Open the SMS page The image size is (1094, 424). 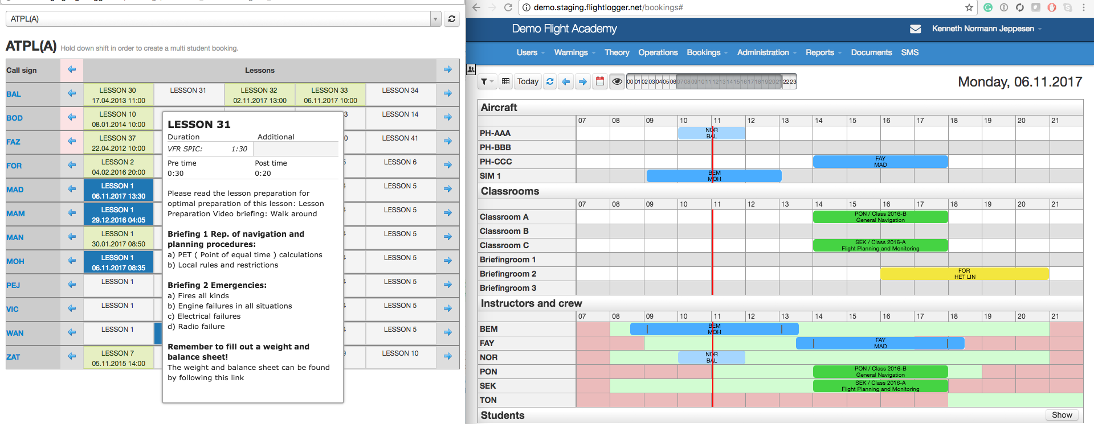(909, 52)
